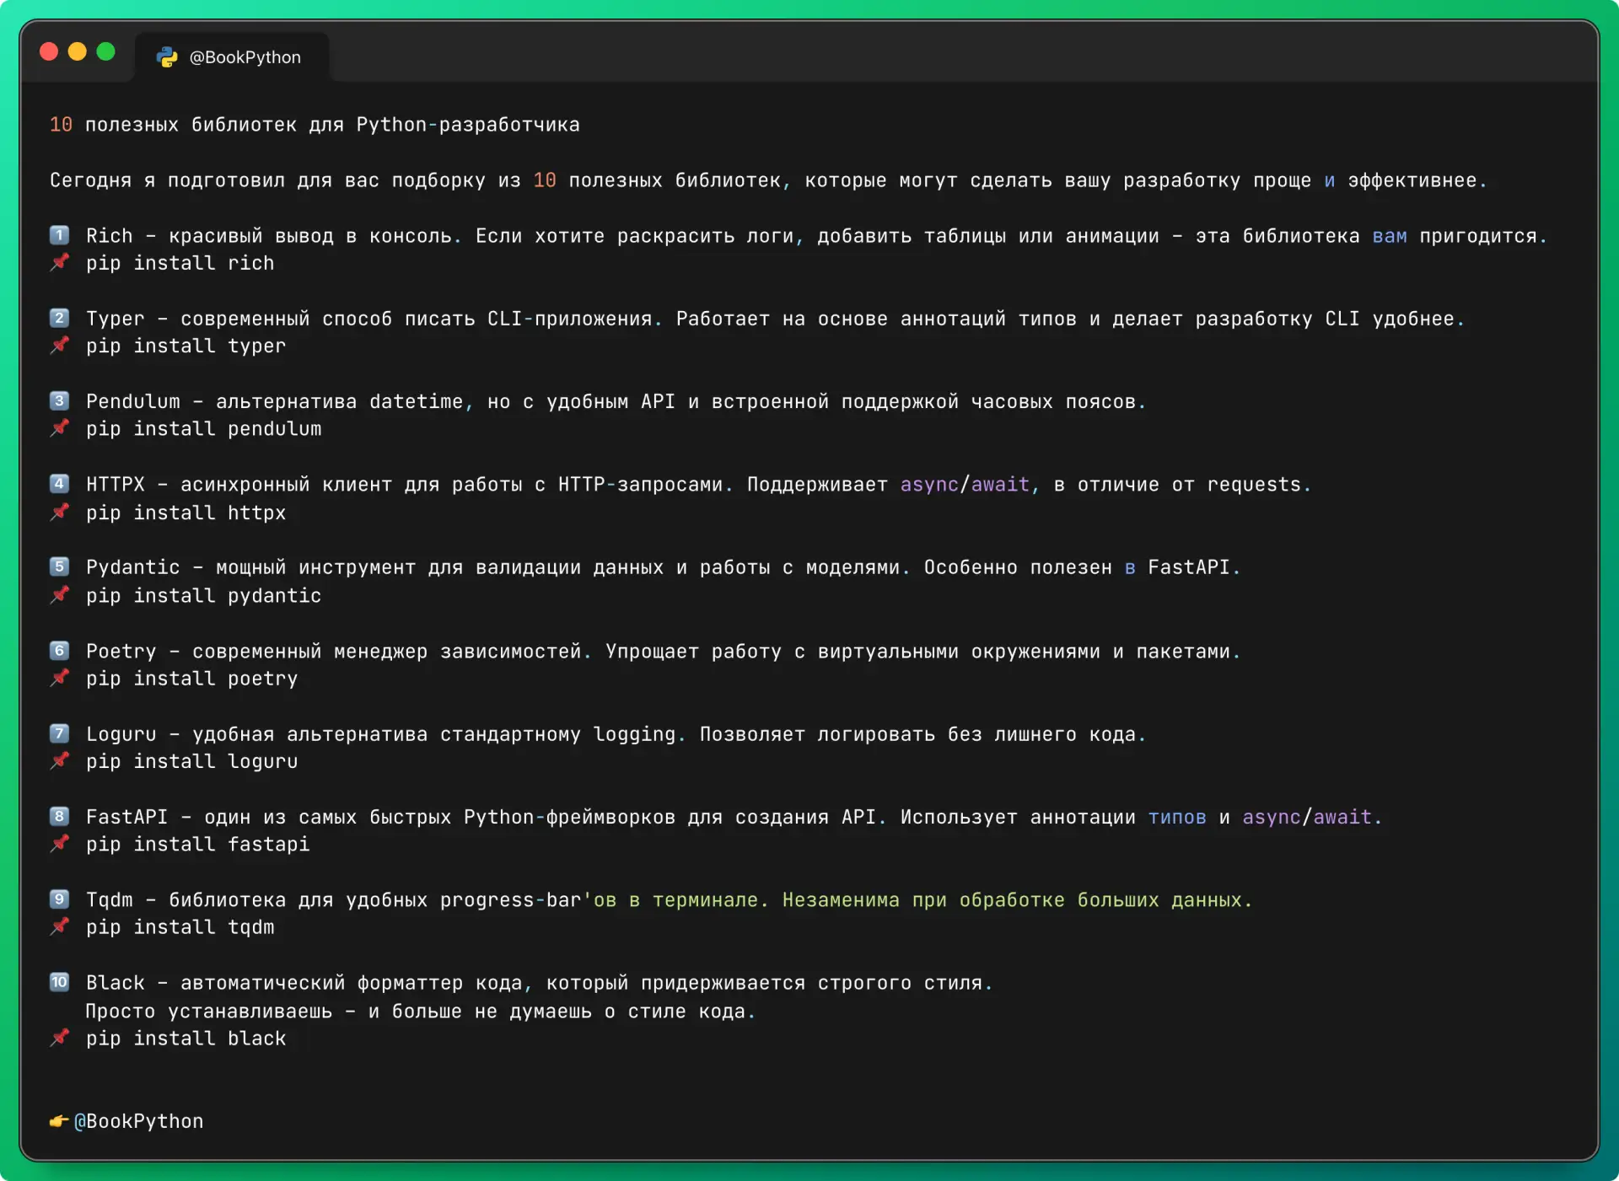The height and width of the screenshot is (1181, 1619).
Task: Click the number 3 emoji beside Pendulum
Action: click(59, 400)
